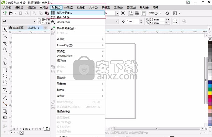Open the Options gear icon
212x137 pixels.
(167, 13)
